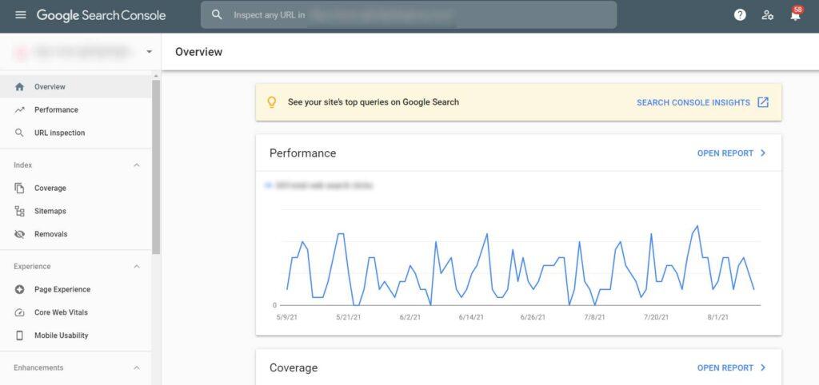Open the hamburger main menu
This screenshot has height=385, width=819.
(20, 15)
